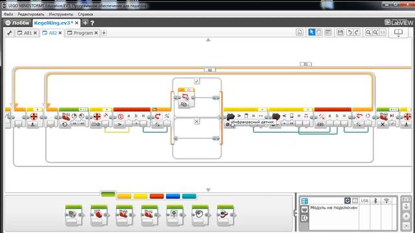Zoom in on the canvas
The width and height of the screenshot is (415, 233).
click(375, 32)
